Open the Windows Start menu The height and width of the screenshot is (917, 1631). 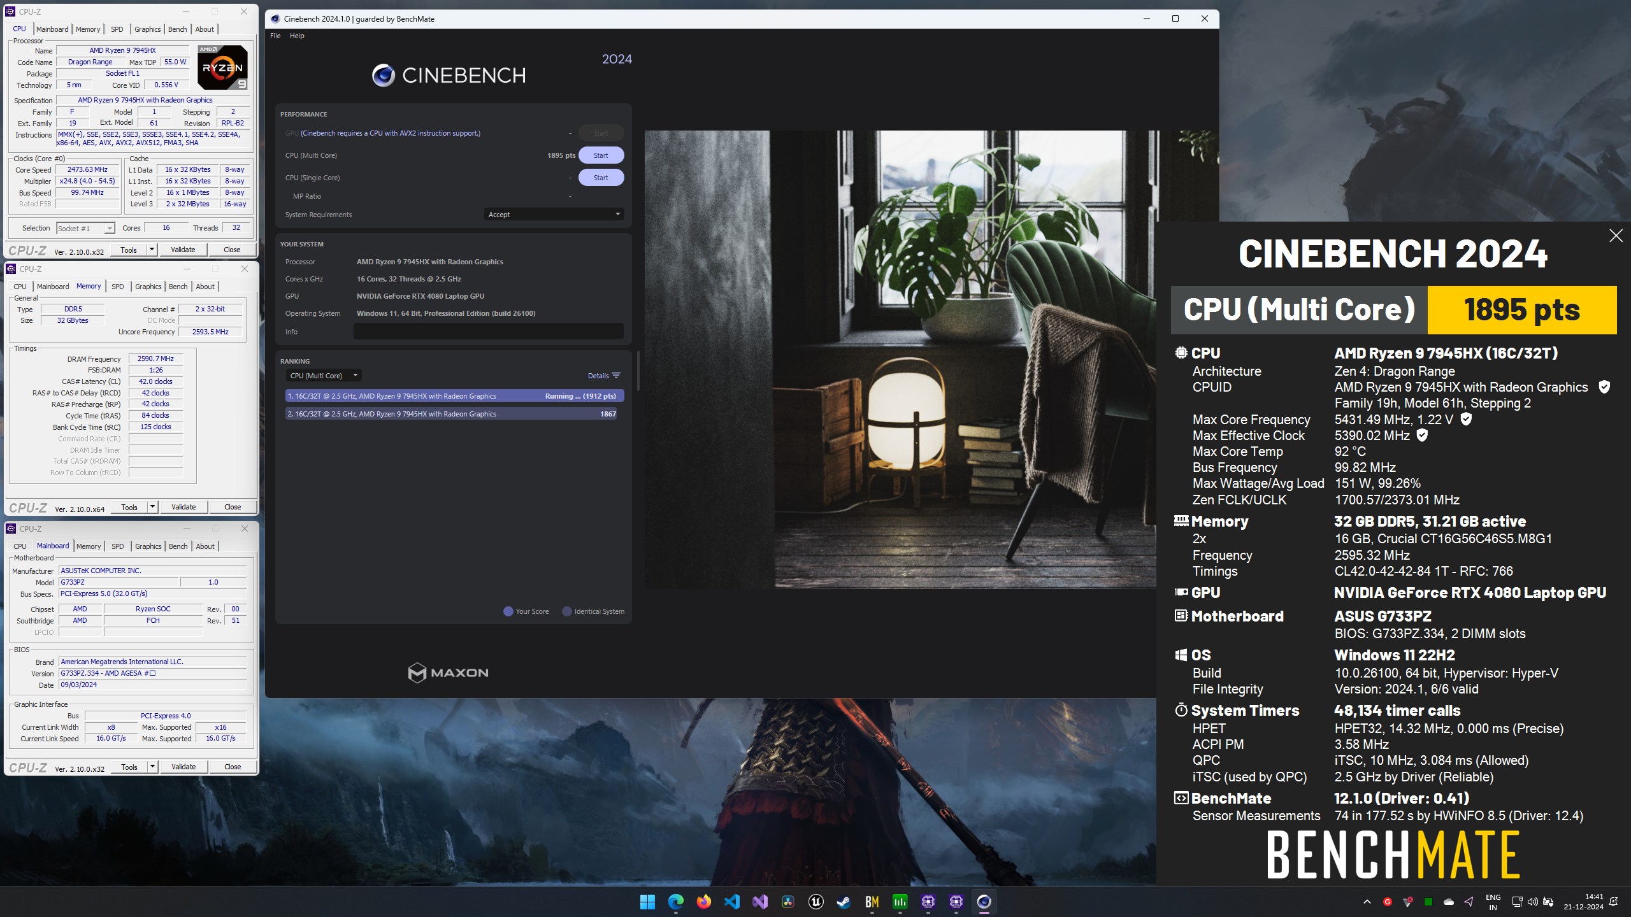point(647,902)
